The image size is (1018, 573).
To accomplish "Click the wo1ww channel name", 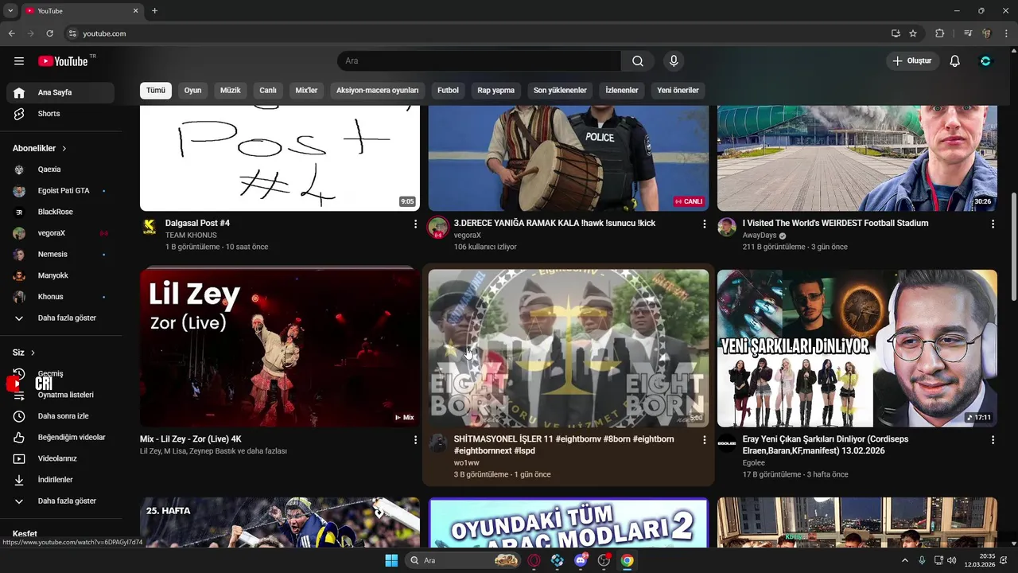I will pos(466,462).
